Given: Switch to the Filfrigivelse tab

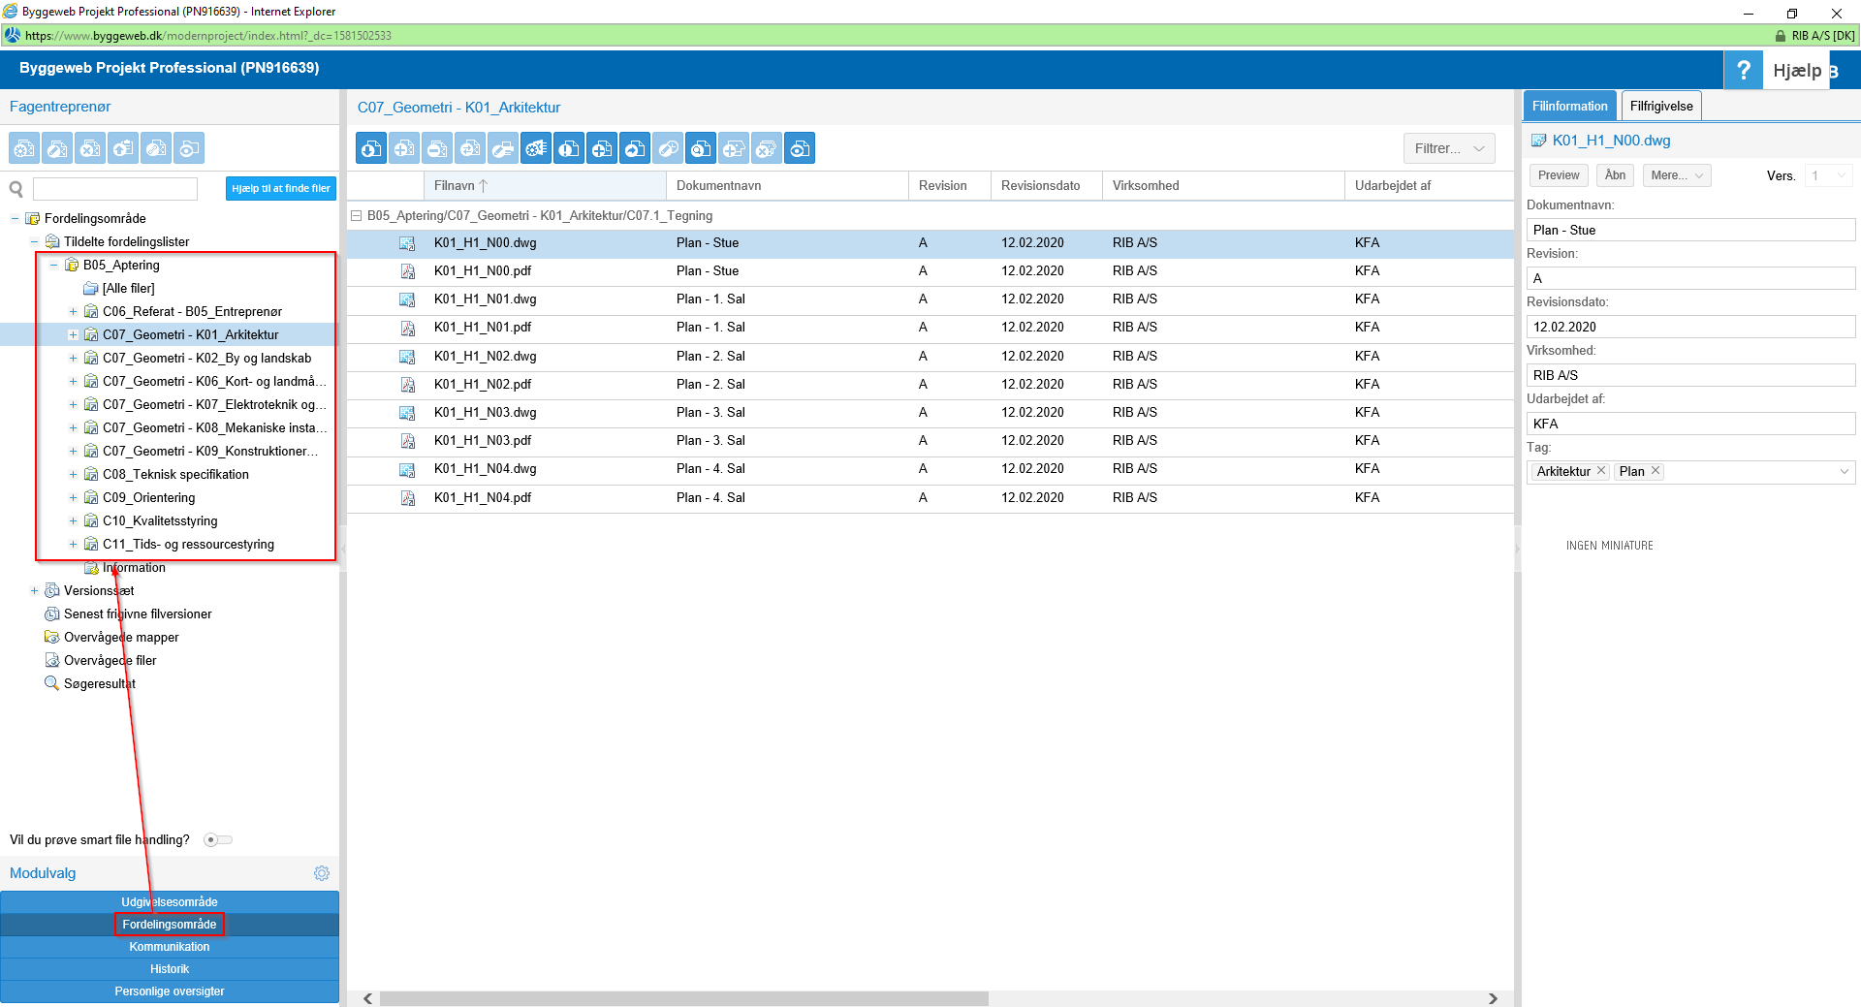Looking at the screenshot, I should coord(1660,106).
